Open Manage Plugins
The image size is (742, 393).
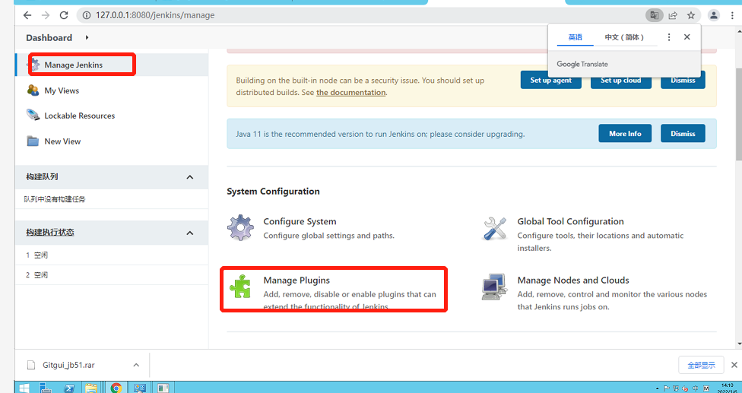tap(296, 280)
